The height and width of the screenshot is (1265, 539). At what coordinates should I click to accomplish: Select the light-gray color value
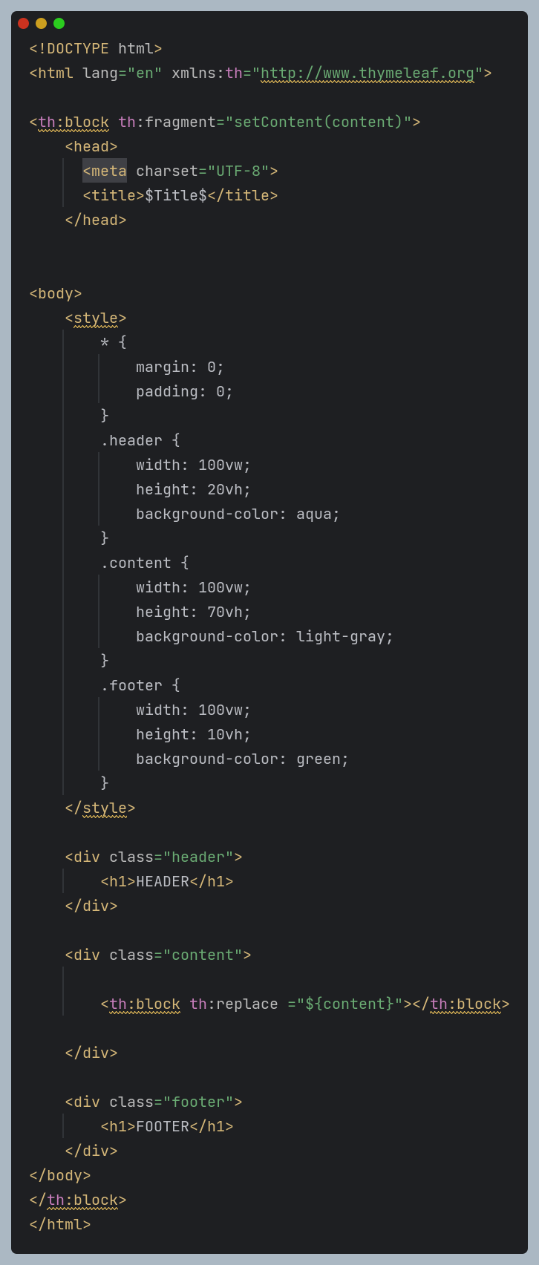coord(341,636)
